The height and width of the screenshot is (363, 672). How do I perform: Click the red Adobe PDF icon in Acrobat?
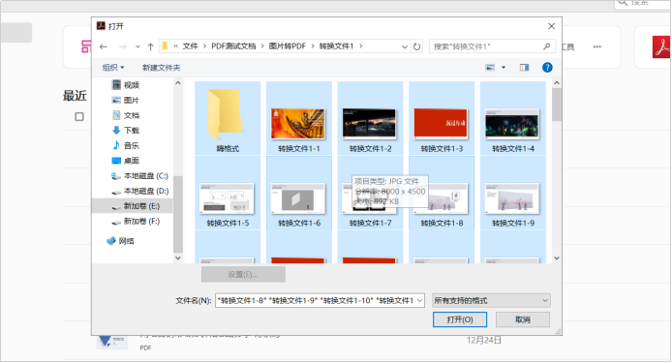pyautogui.click(x=660, y=46)
